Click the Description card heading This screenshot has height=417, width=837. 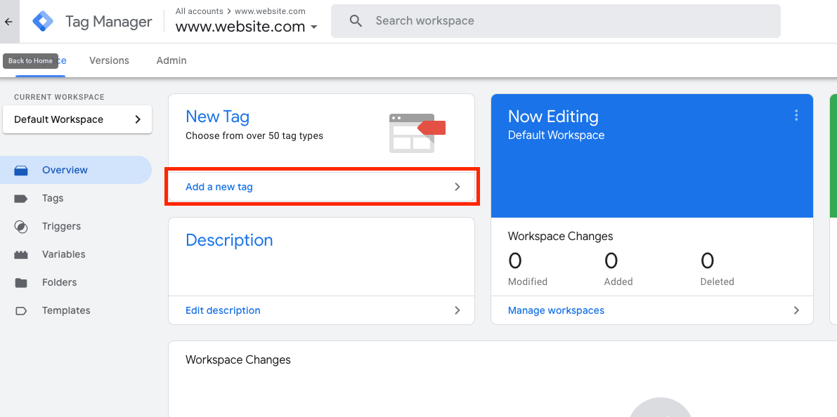tap(229, 240)
